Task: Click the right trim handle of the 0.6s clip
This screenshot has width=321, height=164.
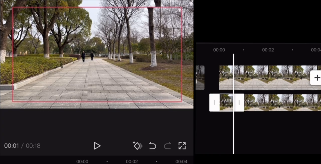Action: pyautogui.click(x=239, y=102)
